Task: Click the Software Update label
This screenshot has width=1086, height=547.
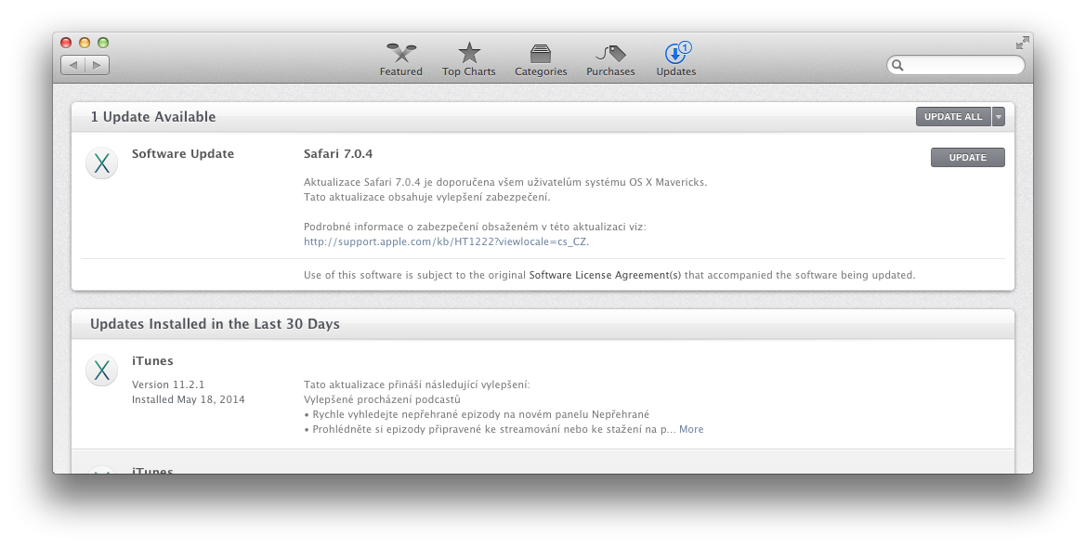Action: tap(183, 154)
